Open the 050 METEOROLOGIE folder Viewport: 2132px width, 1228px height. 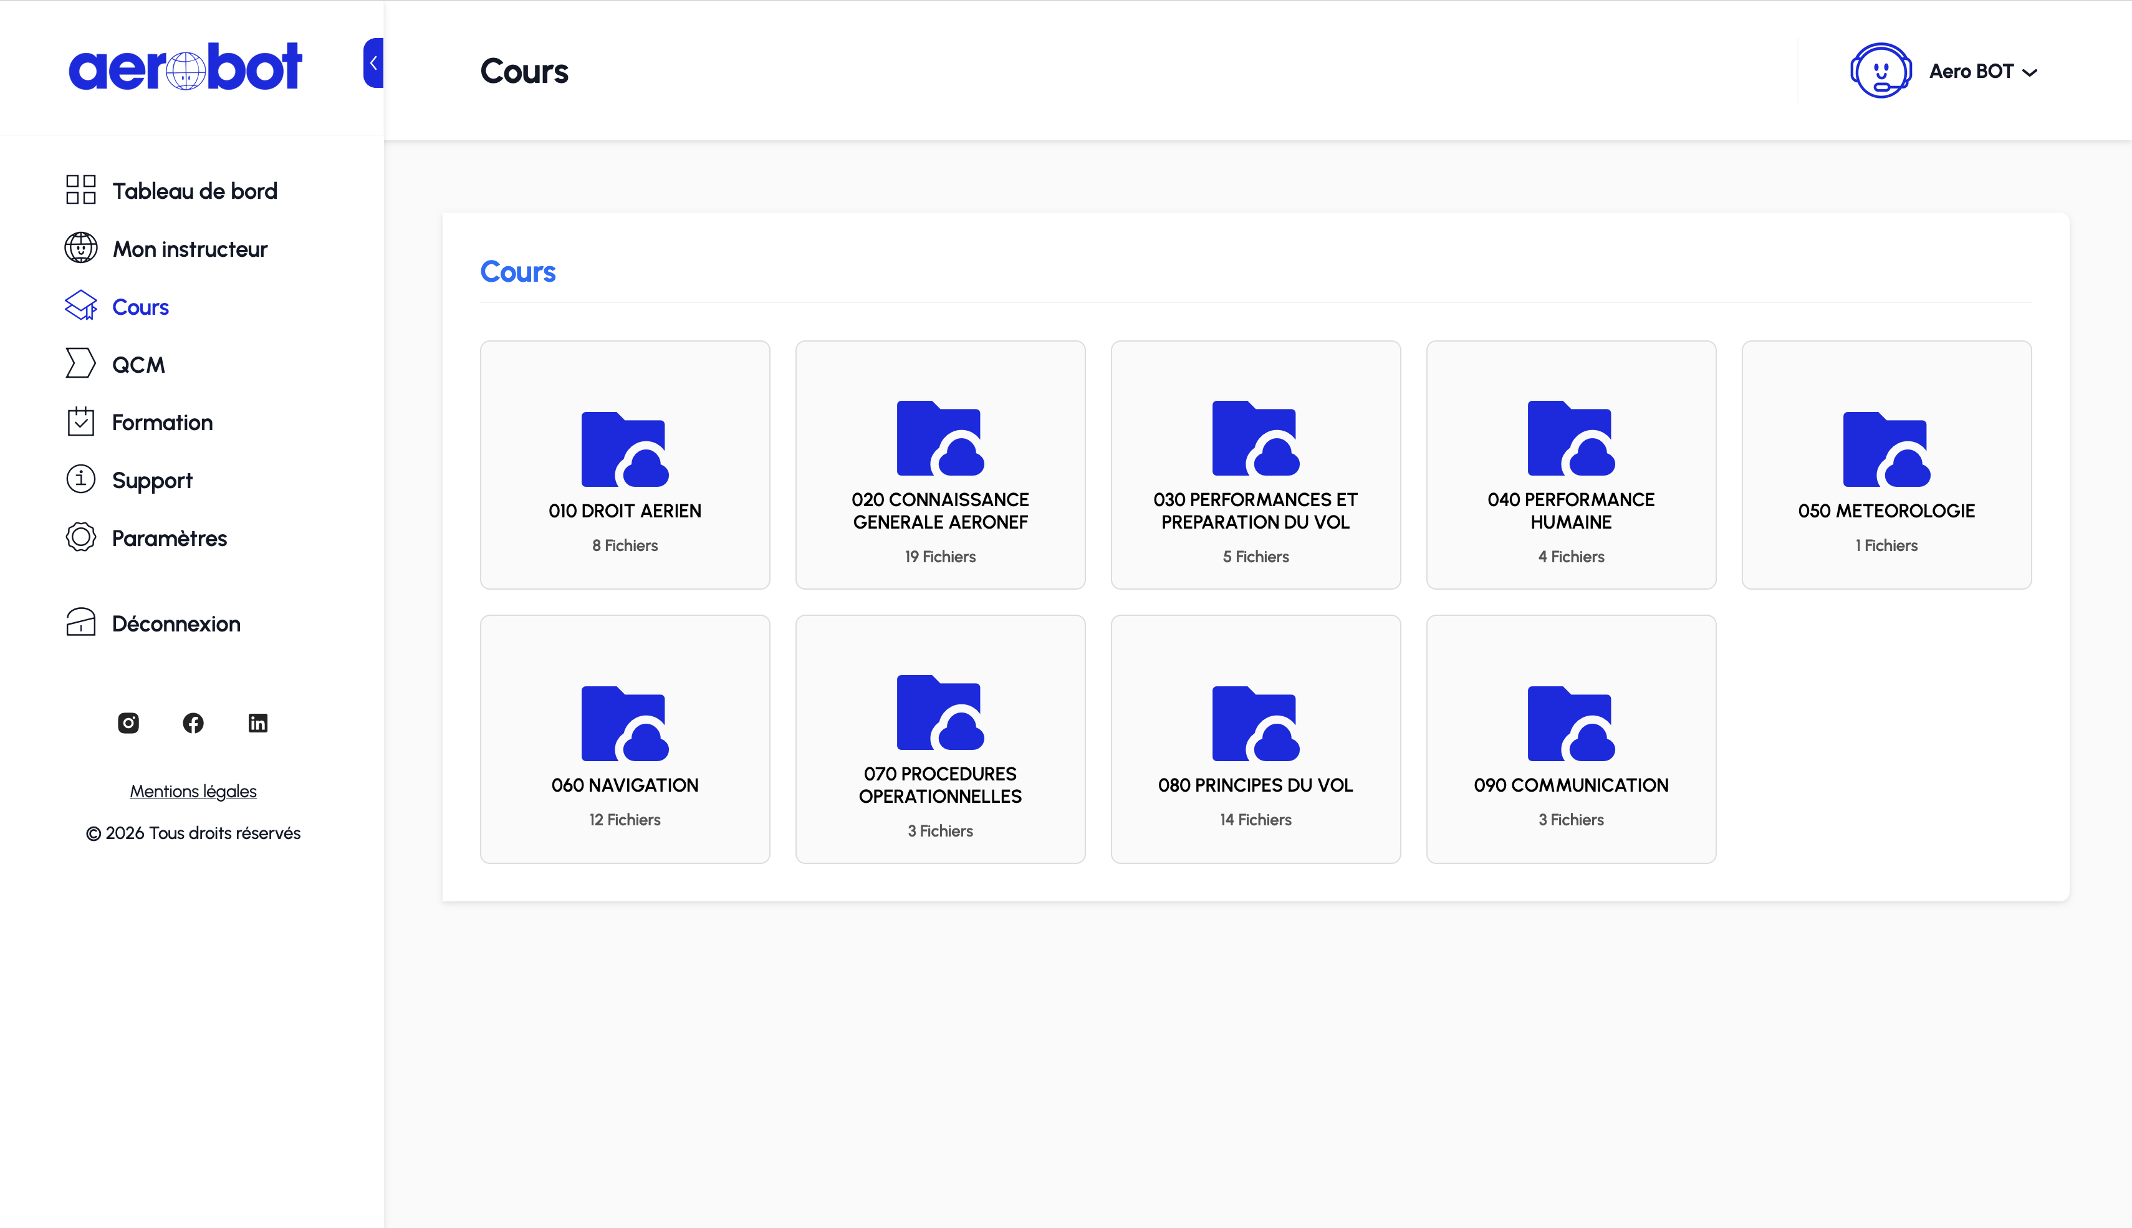click(x=1886, y=465)
